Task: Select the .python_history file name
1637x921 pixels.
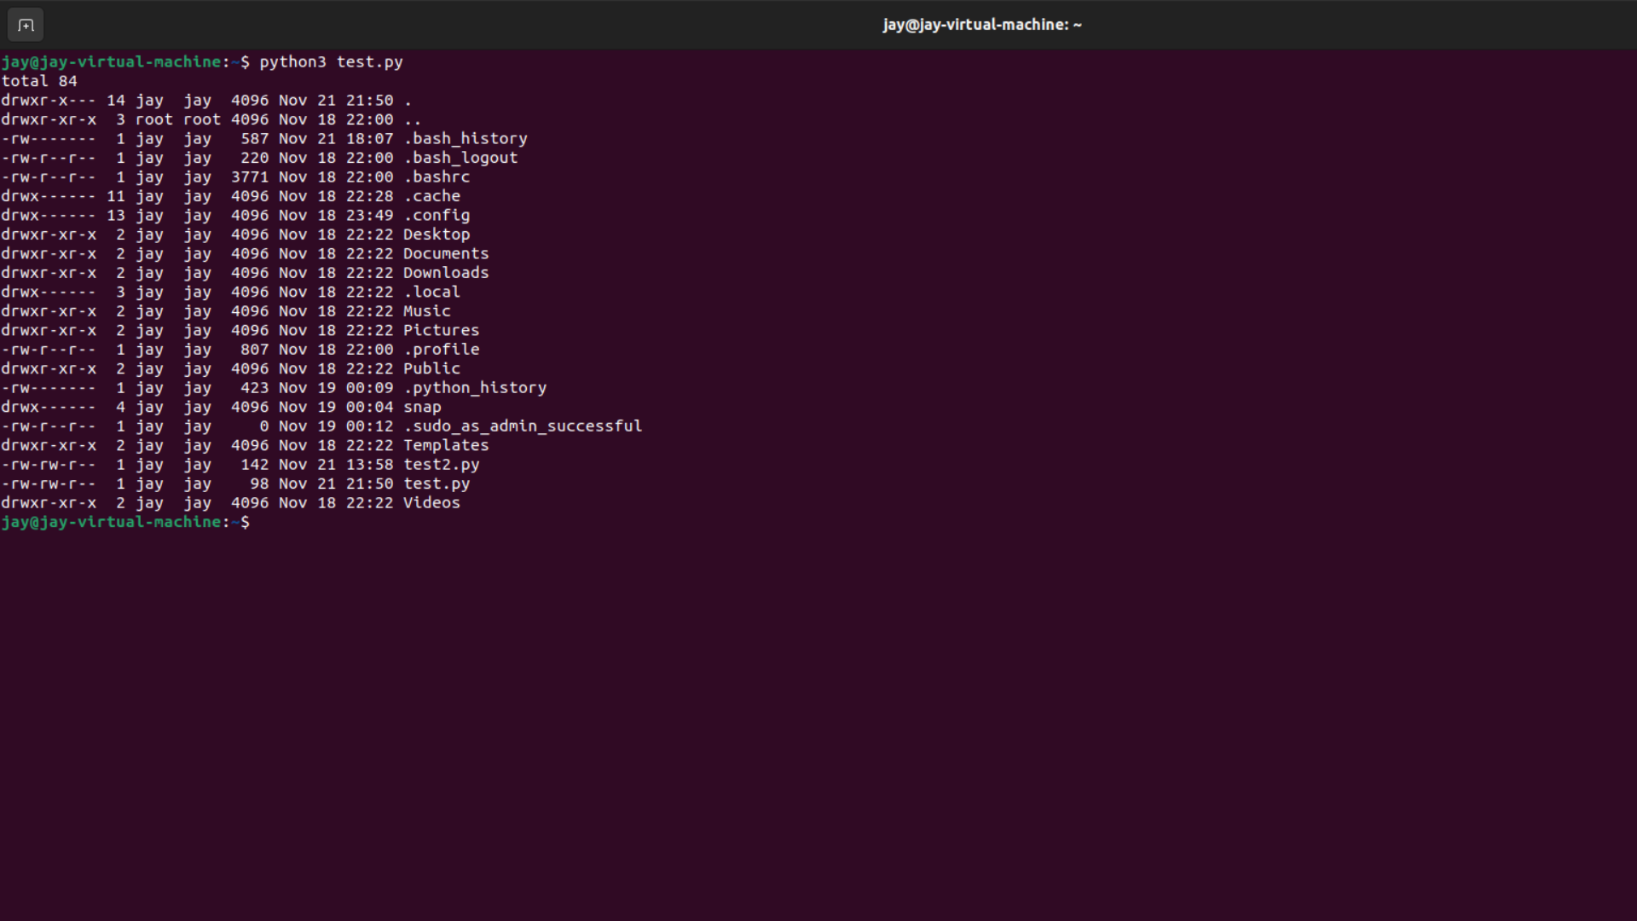Action: (475, 388)
